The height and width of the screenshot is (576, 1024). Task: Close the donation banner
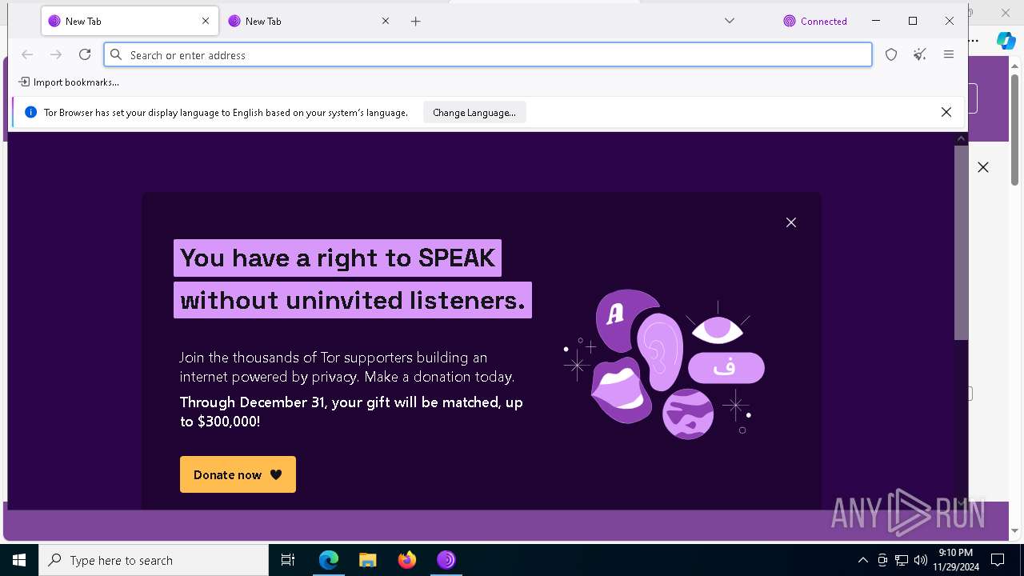tap(791, 222)
